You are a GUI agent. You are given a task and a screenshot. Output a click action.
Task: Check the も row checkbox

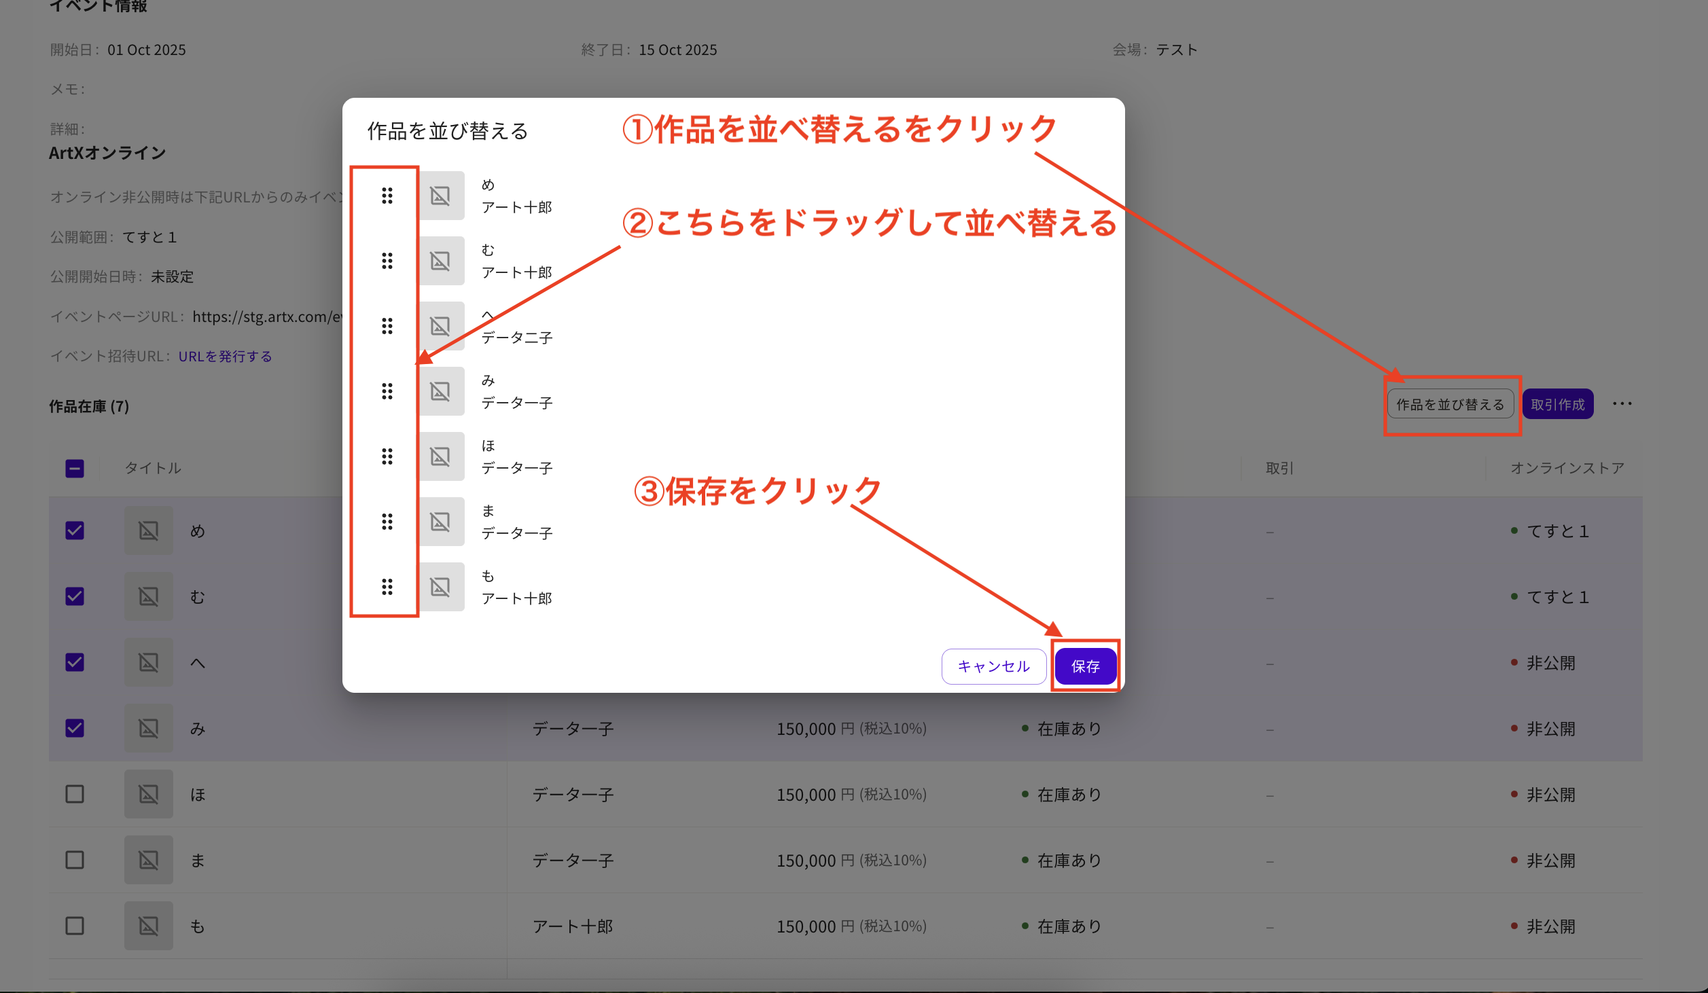(x=75, y=926)
